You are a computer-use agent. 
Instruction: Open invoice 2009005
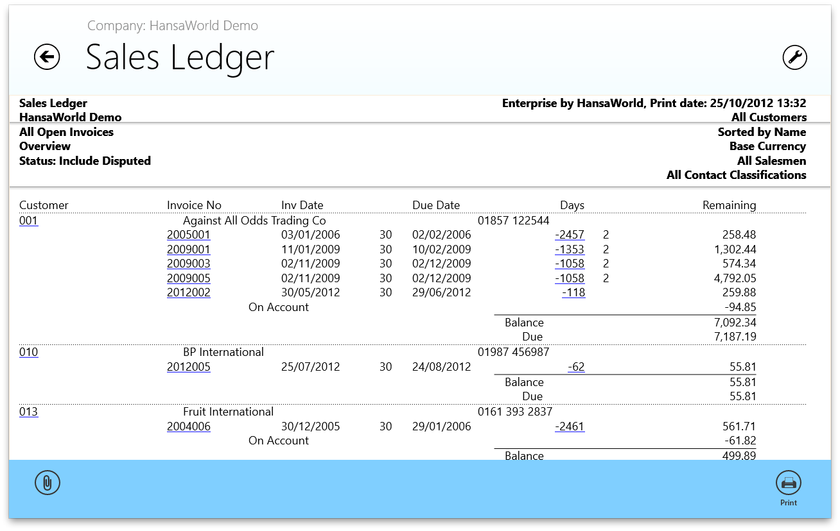(x=188, y=278)
